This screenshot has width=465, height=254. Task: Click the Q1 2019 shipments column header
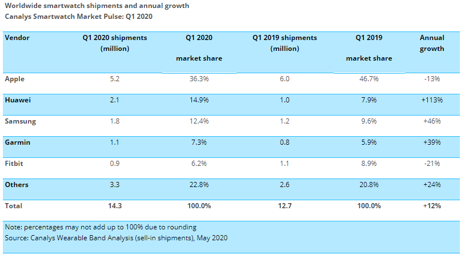[x=284, y=43]
